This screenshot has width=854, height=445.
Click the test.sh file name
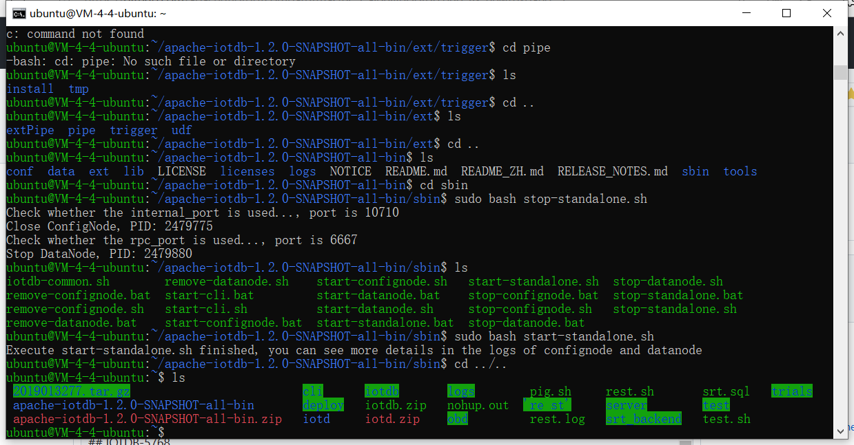(726, 419)
